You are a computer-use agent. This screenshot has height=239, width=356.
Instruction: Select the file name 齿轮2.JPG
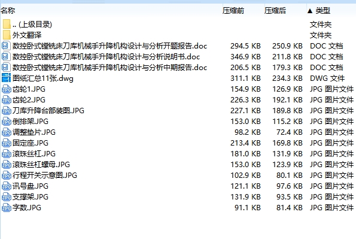tap(29, 100)
